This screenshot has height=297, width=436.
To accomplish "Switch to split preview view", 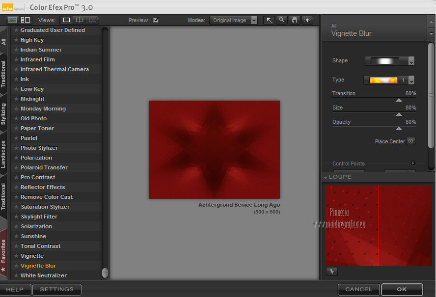I will click(x=79, y=20).
